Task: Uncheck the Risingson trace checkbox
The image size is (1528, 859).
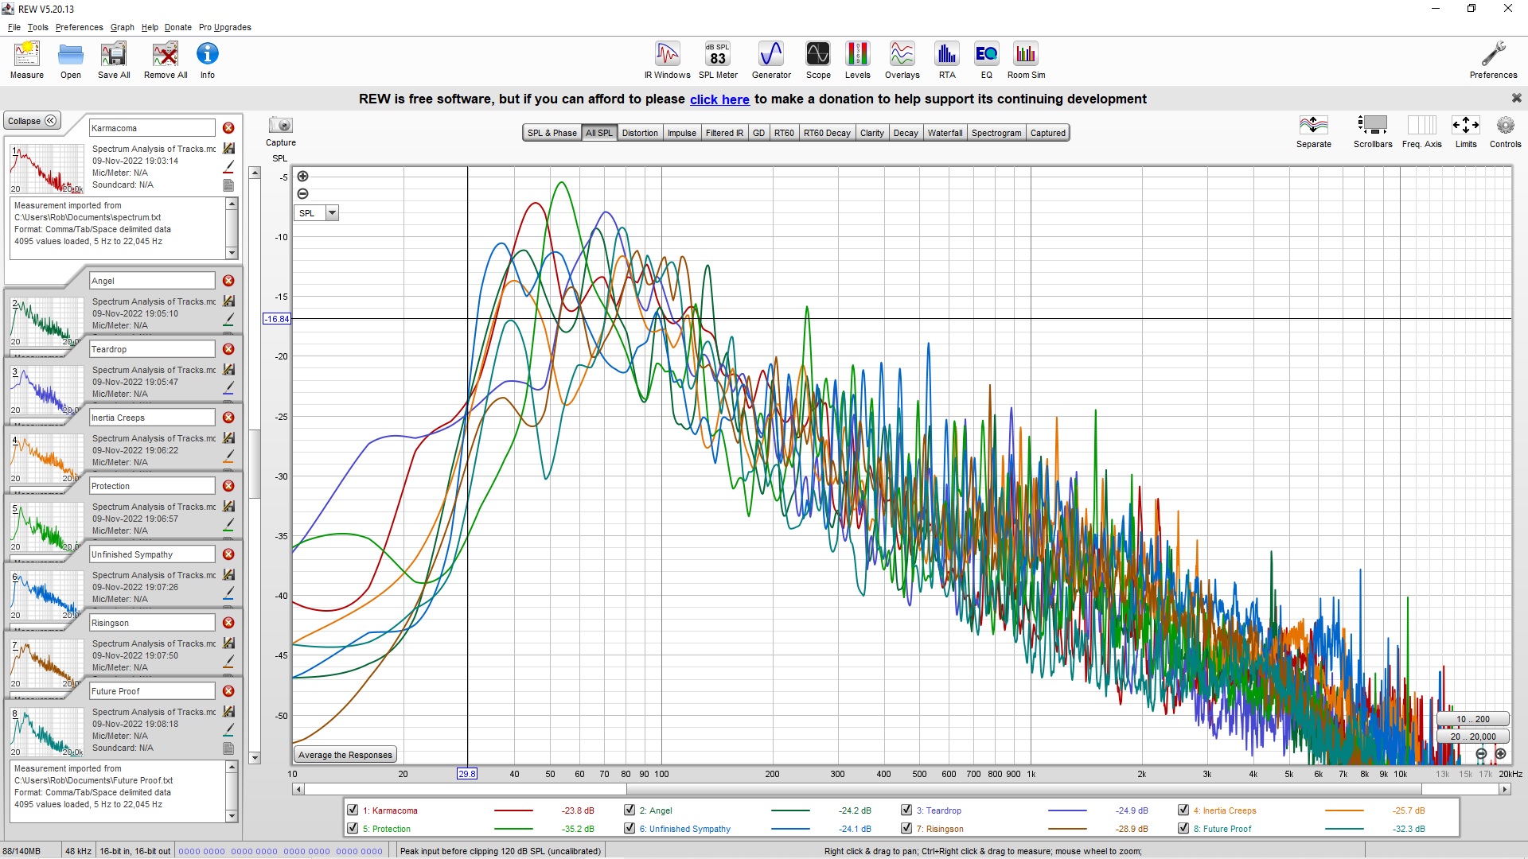Action: tap(906, 828)
